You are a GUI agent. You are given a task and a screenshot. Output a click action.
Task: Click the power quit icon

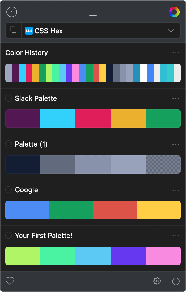click(x=176, y=281)
